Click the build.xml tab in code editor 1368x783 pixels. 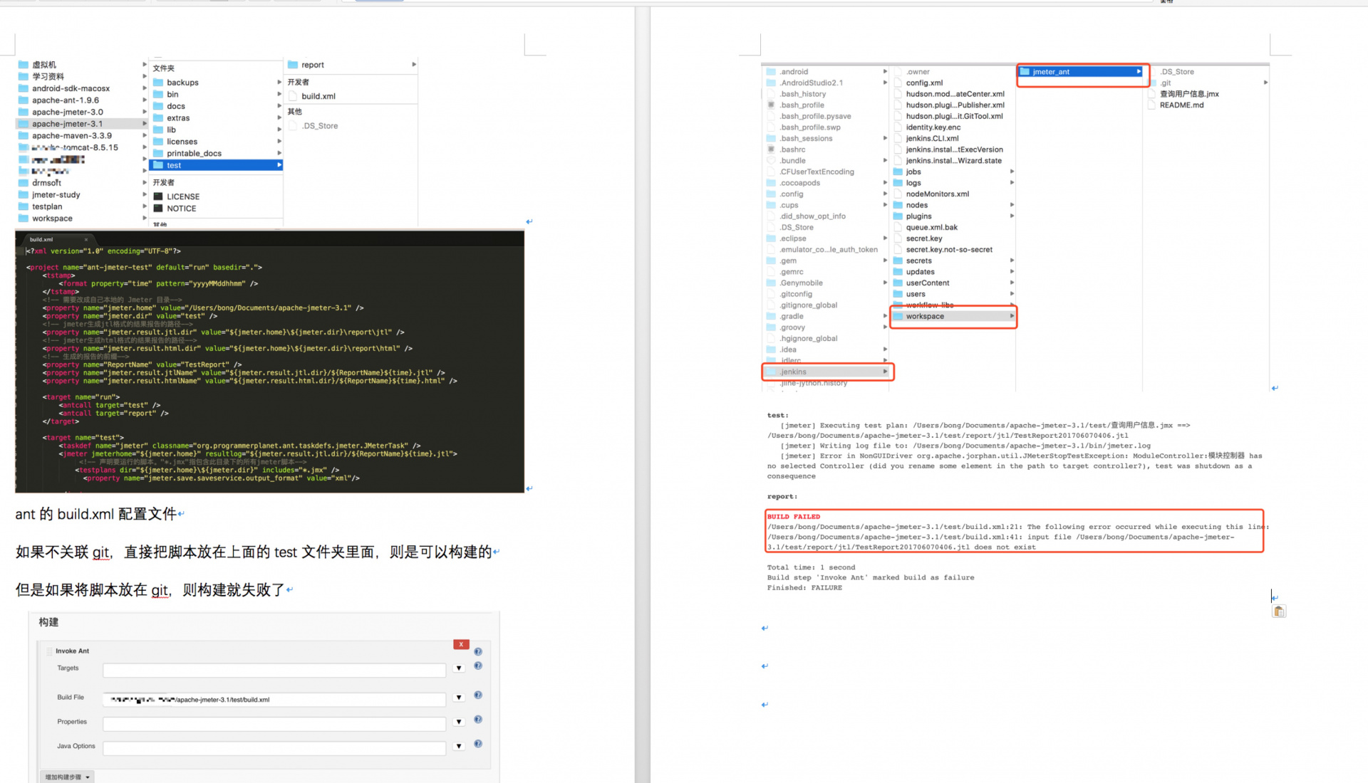pyautogui.click(x=41, y=239)
